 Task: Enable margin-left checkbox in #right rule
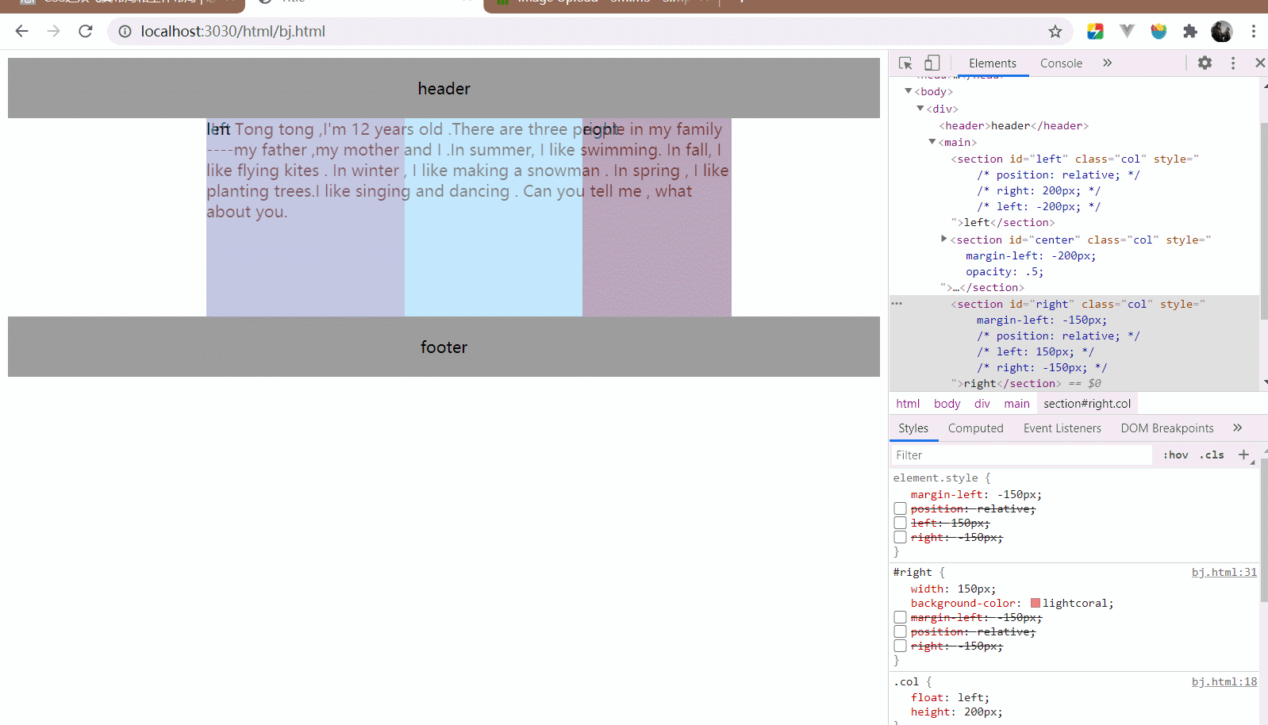coord(900,617)
